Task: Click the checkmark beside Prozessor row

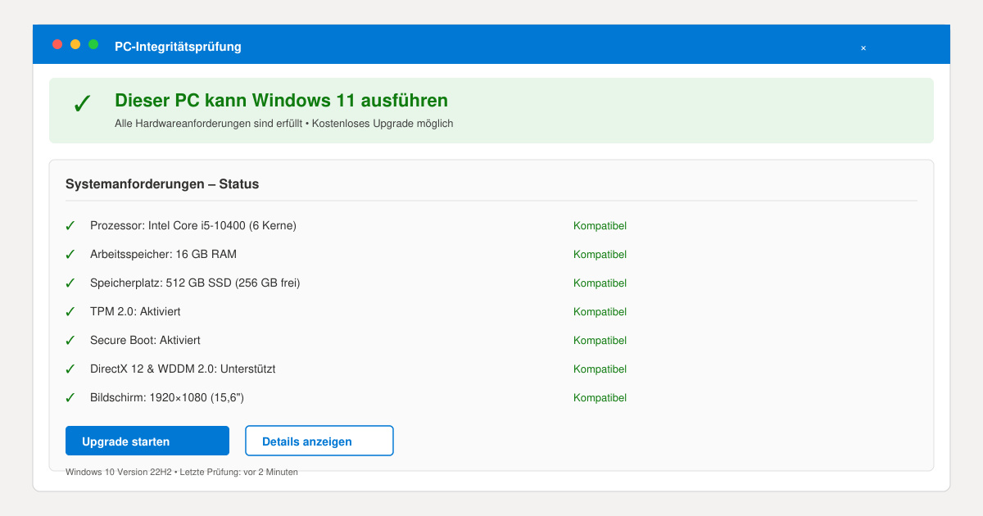Action: (70, 225)
